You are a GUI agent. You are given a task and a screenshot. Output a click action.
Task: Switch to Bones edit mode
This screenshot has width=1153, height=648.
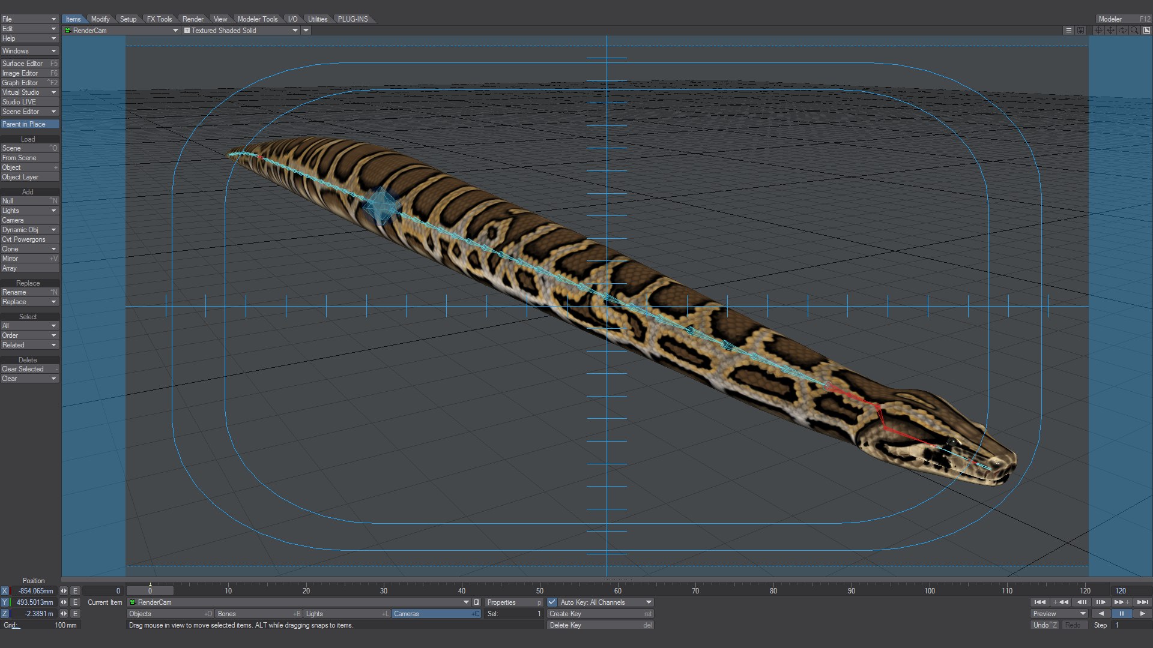click(258, 614)
